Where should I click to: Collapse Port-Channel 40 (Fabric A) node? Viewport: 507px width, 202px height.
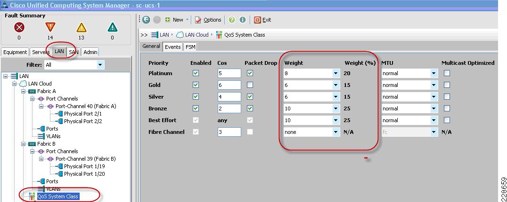41,106
